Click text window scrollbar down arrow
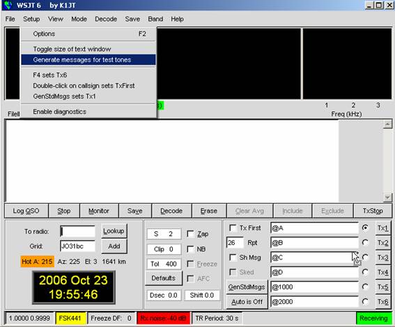Viewport: 395px width, 327px height. [x=387, y=198]
